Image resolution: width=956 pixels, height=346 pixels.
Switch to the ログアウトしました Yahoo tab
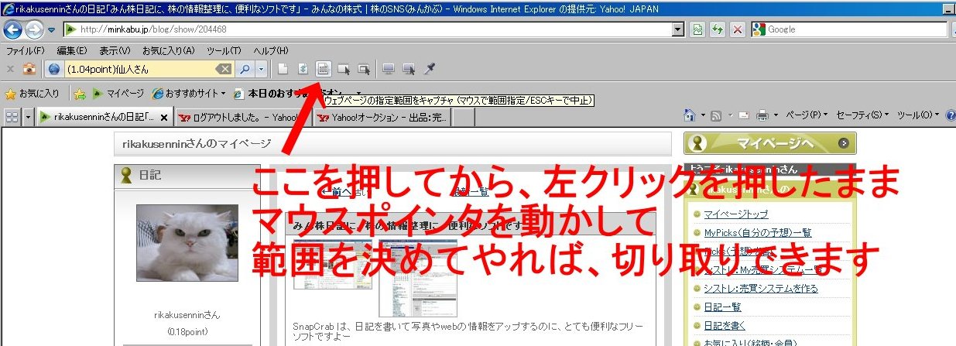point(242,118)
